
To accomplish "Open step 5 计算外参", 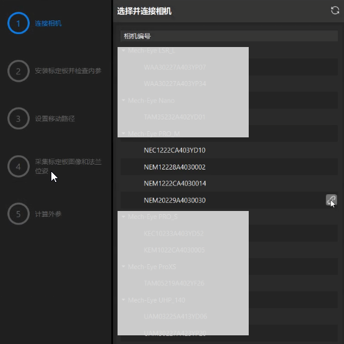I will 35,213.
